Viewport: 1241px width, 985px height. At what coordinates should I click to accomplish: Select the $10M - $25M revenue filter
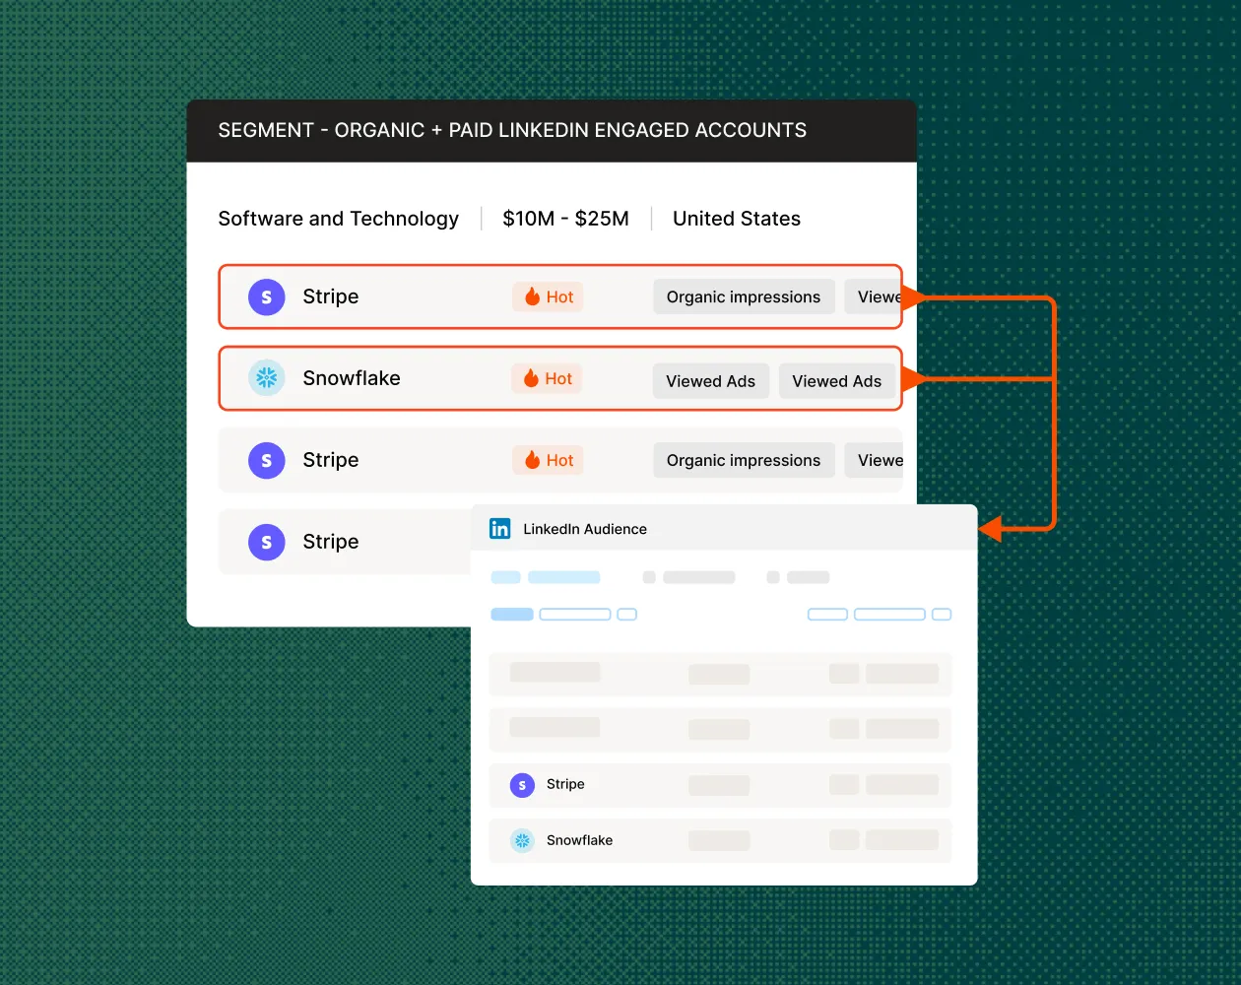click(565, 219)
